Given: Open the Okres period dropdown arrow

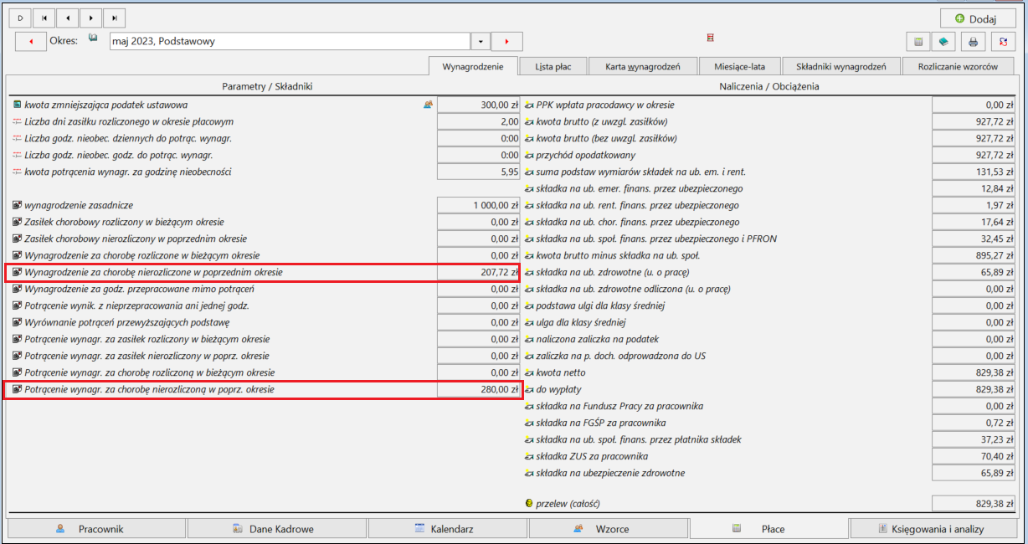Looking at the screenshot, I should point(481,41).
